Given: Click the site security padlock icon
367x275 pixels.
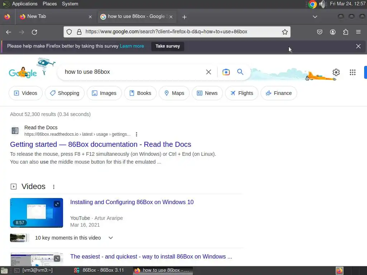Looking at the screenshot, I should pyautogui.click(x=79, y=32).
